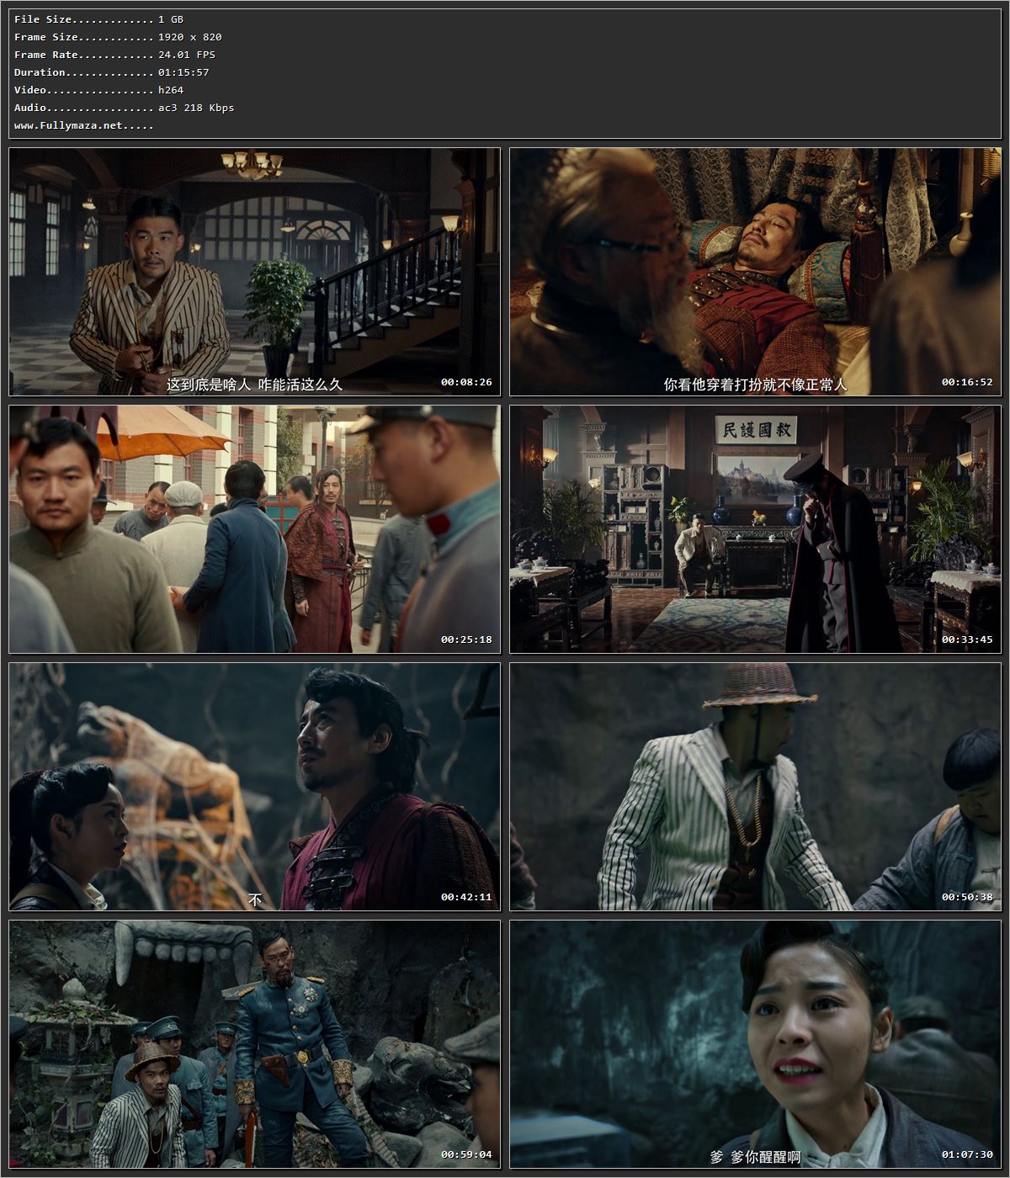View the thumbnail captured at 00:50:38

point(755,787)
